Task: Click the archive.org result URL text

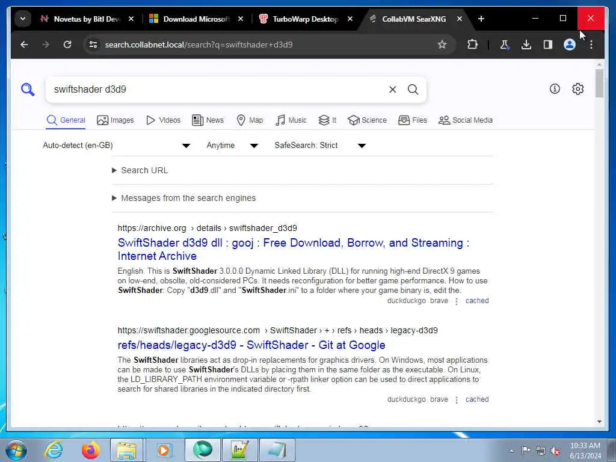Action: [207, 228]
